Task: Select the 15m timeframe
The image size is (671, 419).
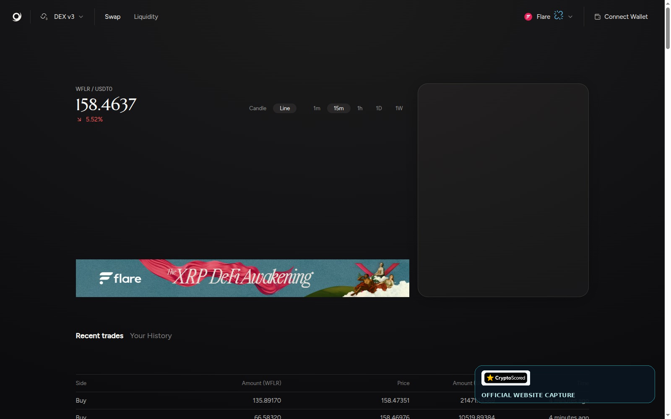Action: [338, 108]
